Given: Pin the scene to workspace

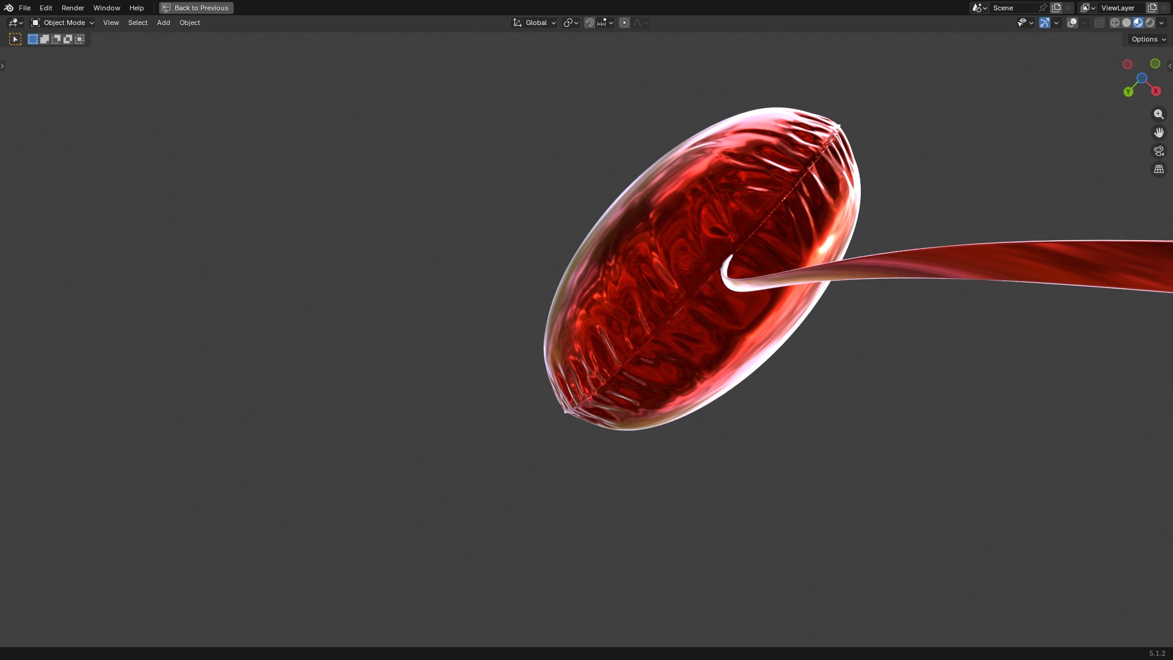Looking at the screenshot, I should (x=1043, y=8).
